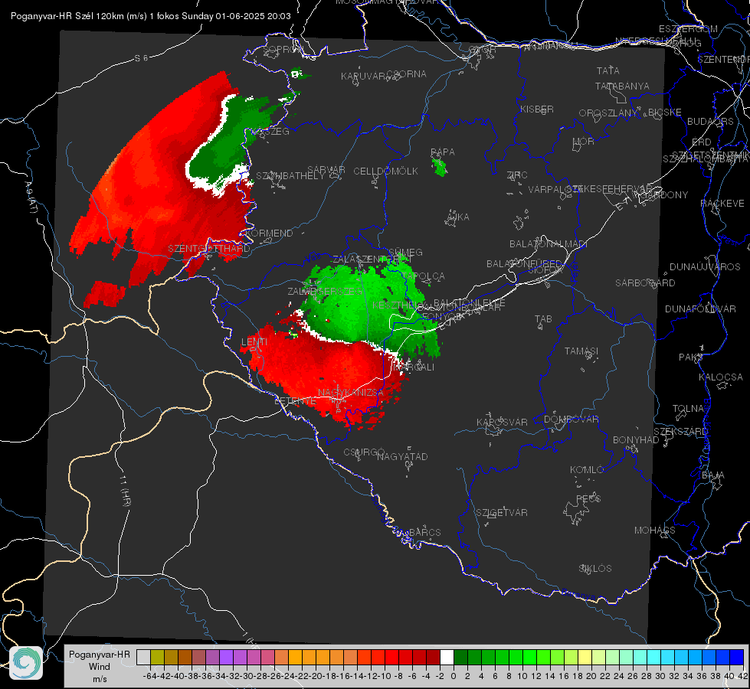
Task: Select the purple -34 m/s legend swatch
Action: point(226,658)
